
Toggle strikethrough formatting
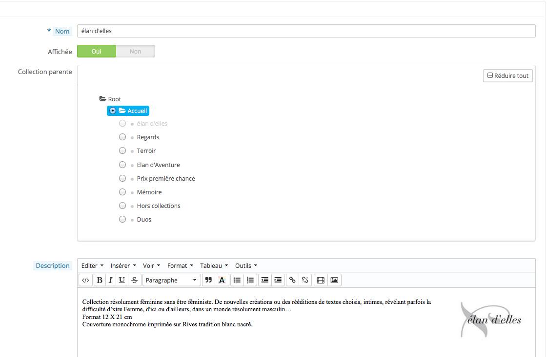pyautogui.click(x=134, y=280)
